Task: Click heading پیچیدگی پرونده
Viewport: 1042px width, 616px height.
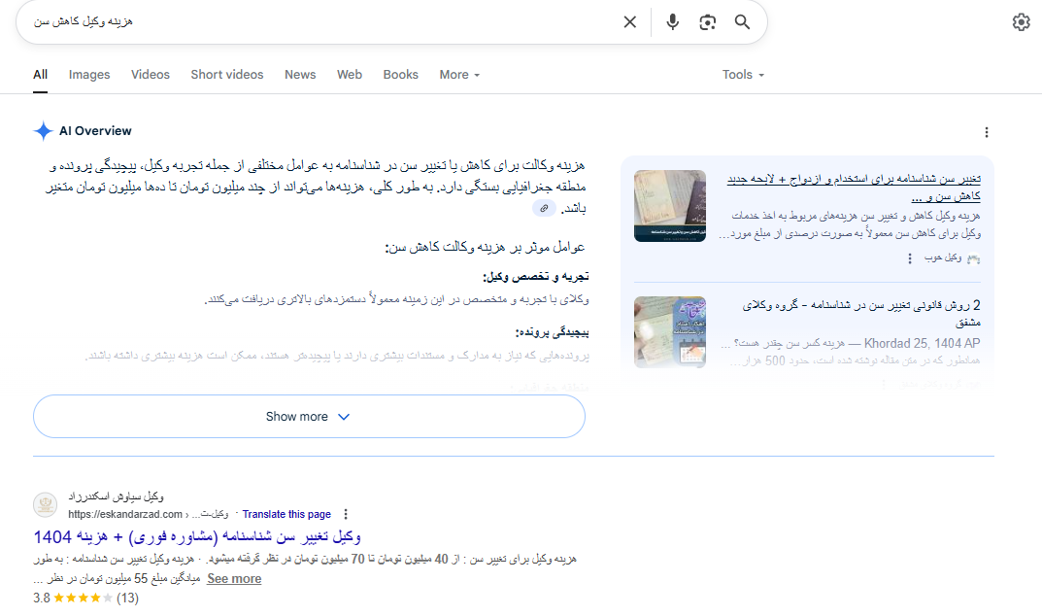Action: [x=552, y=332]
